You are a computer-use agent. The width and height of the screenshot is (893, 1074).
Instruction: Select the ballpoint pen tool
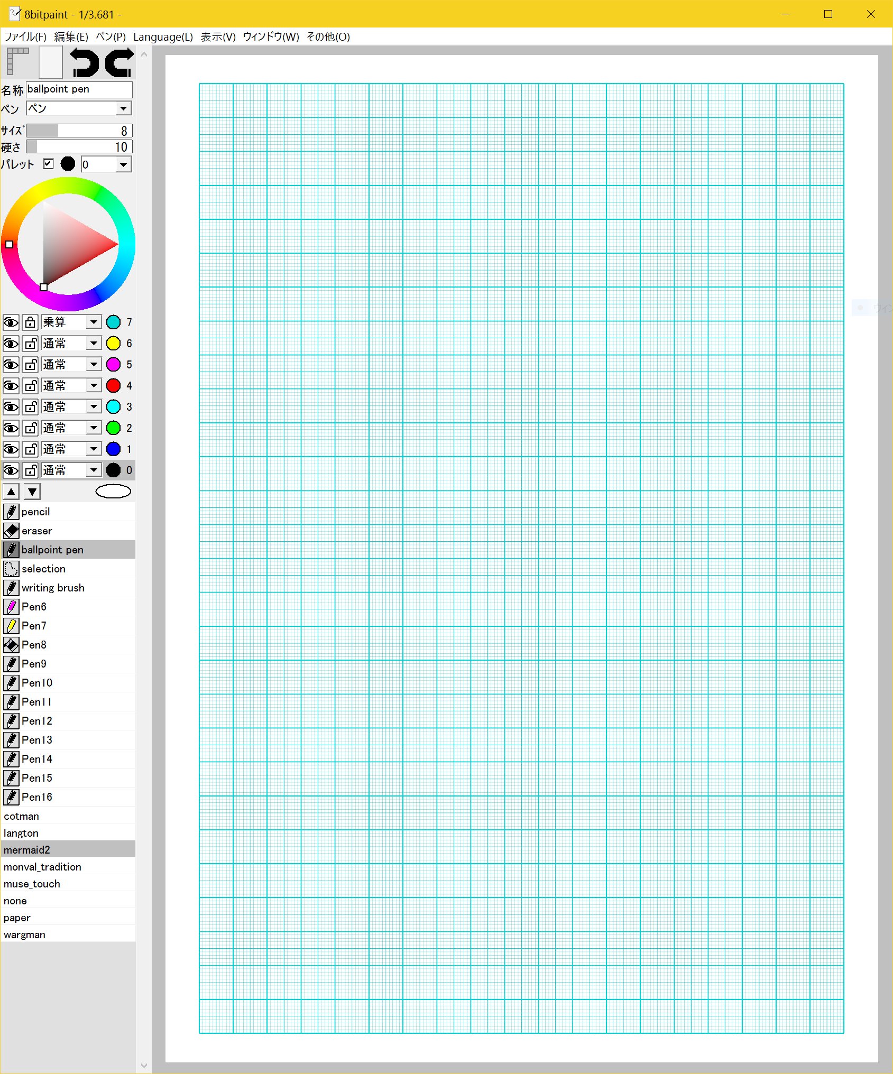[68, 550]
